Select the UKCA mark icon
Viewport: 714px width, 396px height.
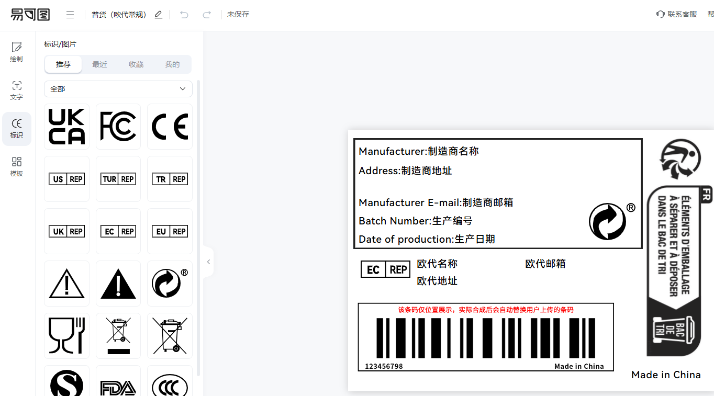(x=66, y=127)
